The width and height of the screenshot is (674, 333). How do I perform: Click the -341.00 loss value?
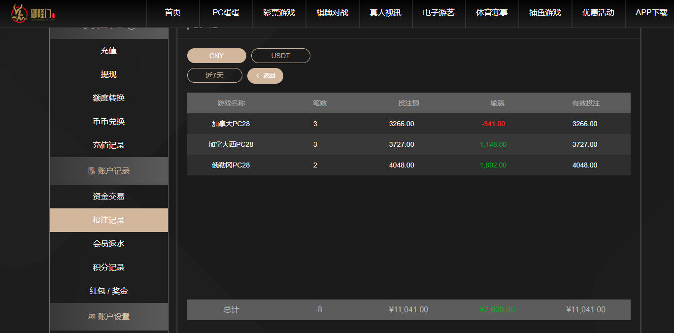(x=493, y=124)
